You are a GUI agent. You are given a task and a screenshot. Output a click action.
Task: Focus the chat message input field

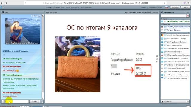(x=17, y=102)
